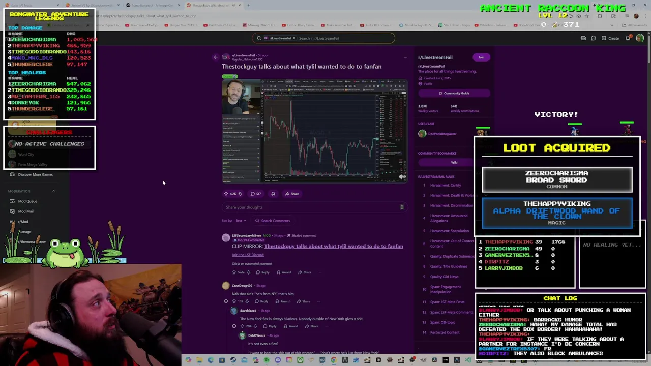Open r/Mod in the sidebar

[x=23, y=222]
